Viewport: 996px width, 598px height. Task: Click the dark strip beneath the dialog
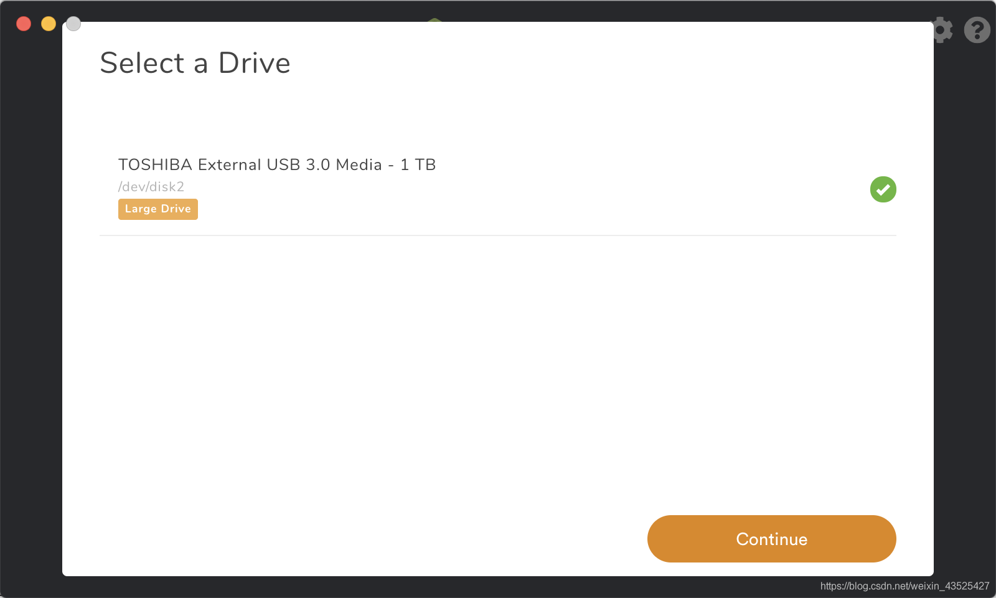(x=436, y=587)
